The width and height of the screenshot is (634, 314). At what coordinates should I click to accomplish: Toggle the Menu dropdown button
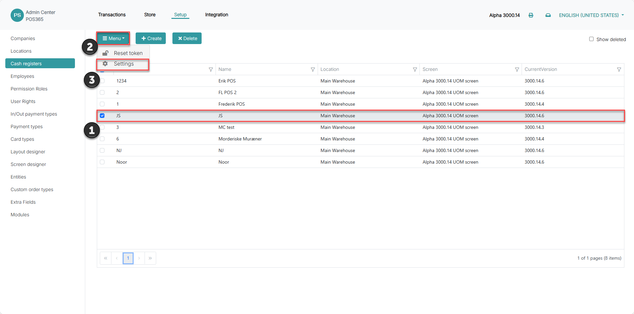click(113, 38)
